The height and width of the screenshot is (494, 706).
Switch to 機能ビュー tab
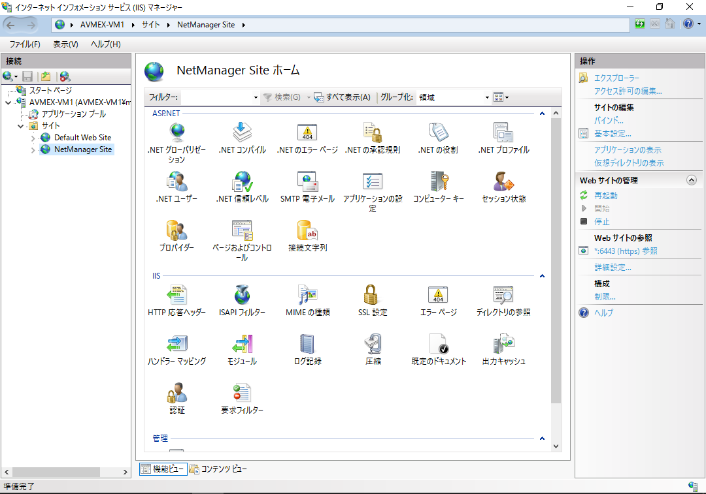(163, 469)
